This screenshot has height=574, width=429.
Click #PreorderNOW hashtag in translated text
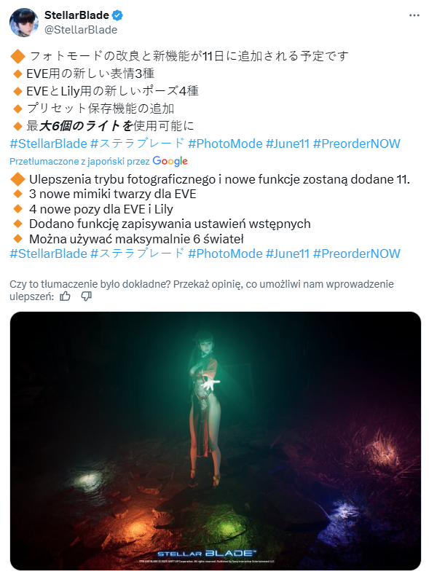[356, 253]
